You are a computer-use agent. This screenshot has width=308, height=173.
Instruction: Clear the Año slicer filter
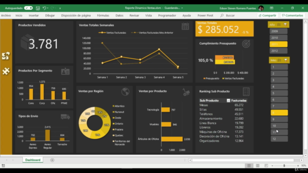pyautogui.click(x=285, y=25)
